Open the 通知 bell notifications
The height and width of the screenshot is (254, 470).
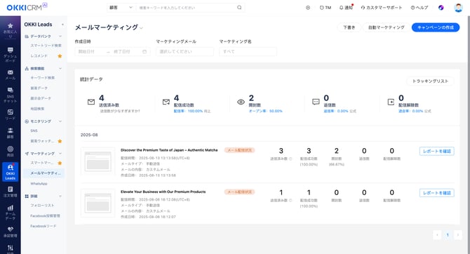coord(346,8)
